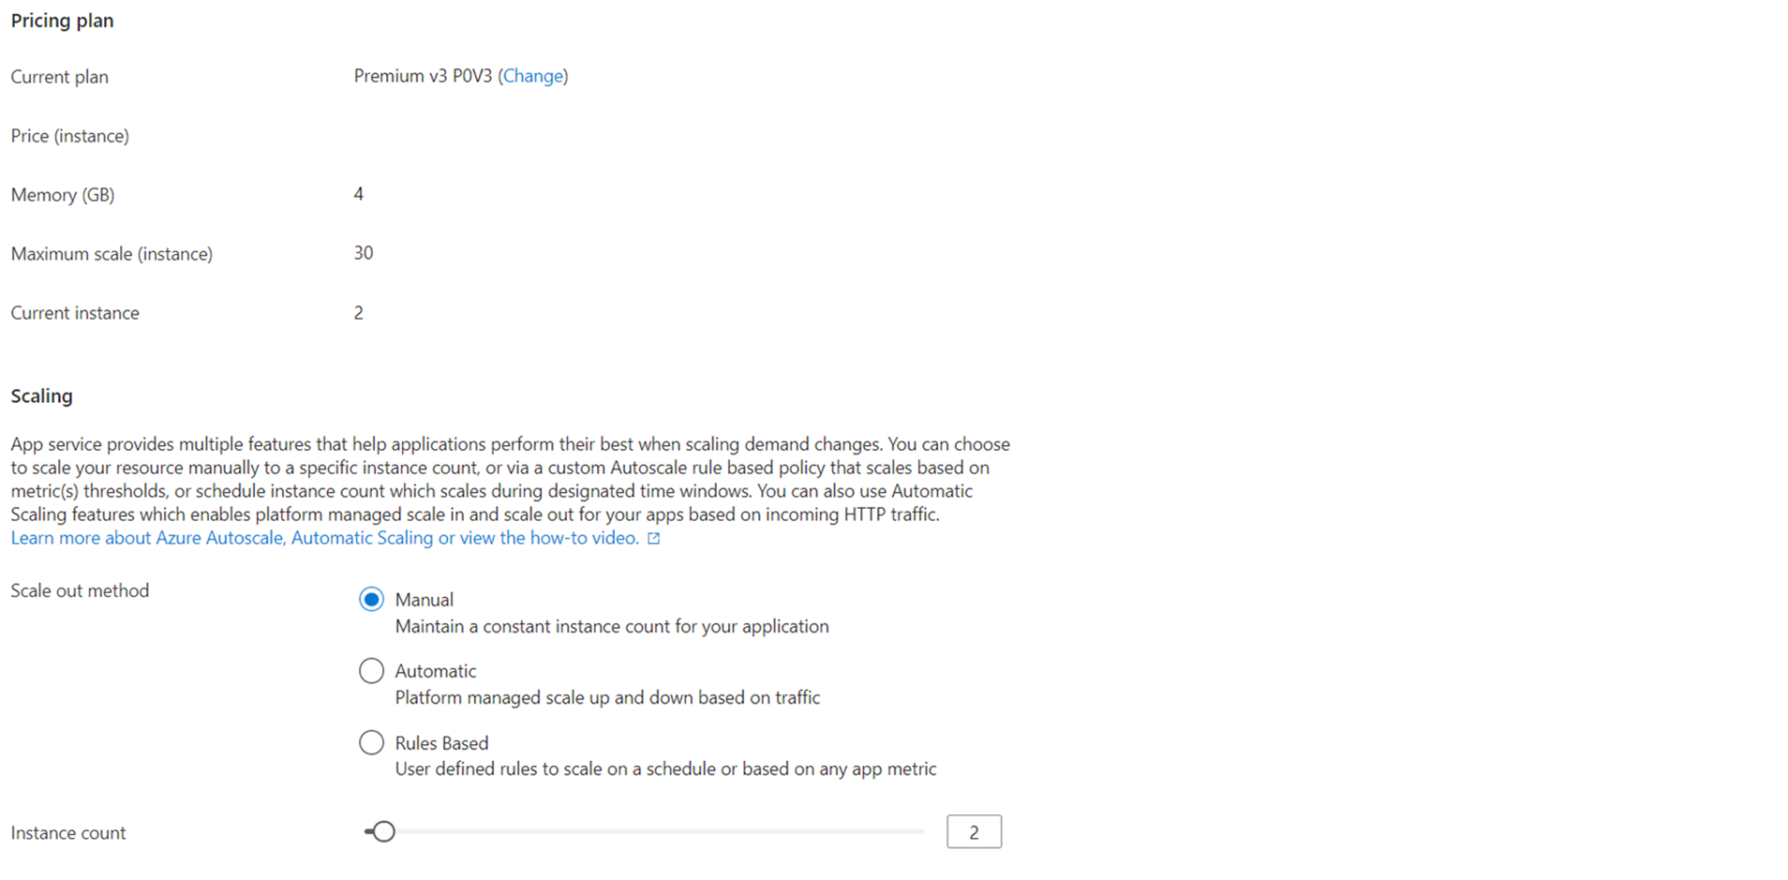This screenshot has width=1788, height=880.
Task: Click the Instance count label
Action: [x=67, y=831]
